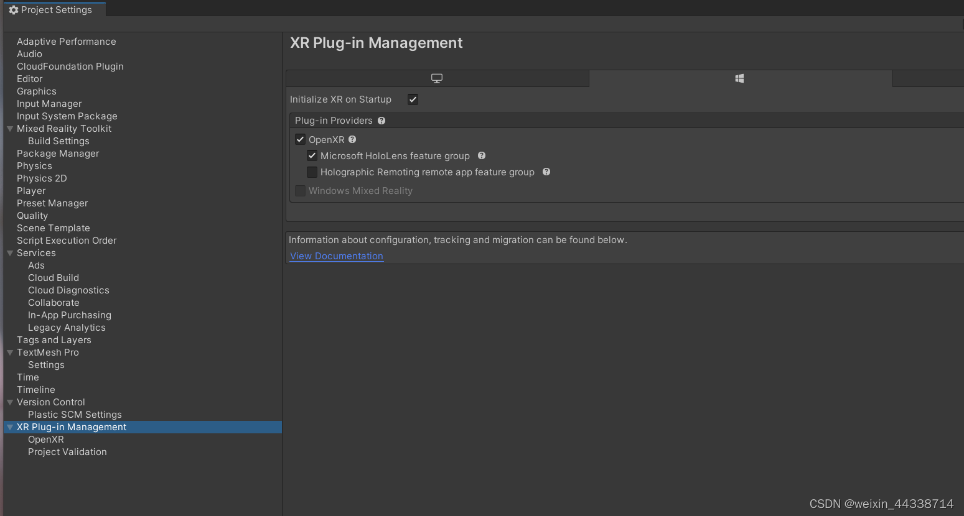Click the Project Settings gear icon

(13, 10)
